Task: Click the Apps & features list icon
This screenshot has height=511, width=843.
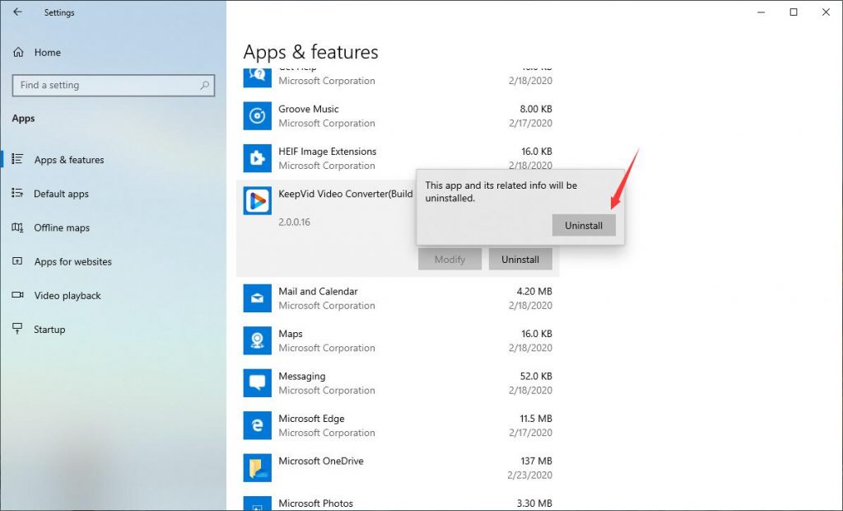Action: pos(17,159)
